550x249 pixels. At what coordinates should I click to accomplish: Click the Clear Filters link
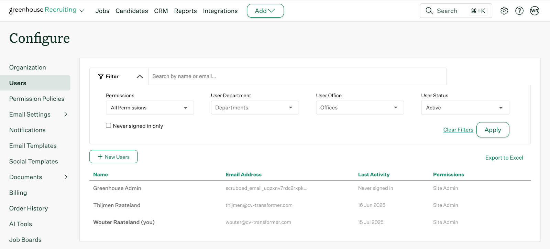(x=458, y=130)
